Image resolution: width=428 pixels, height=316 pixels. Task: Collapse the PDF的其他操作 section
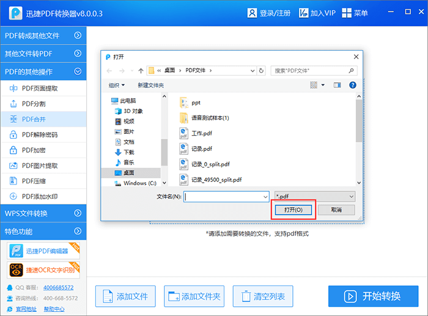click(43, 72)
